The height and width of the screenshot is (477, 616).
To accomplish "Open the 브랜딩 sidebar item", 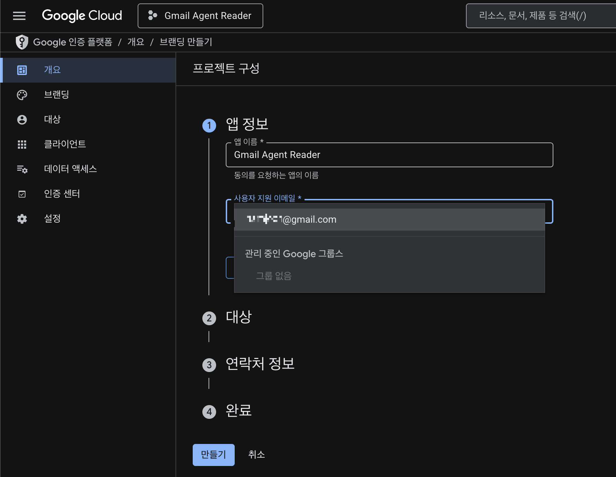I will click(88, 95).
